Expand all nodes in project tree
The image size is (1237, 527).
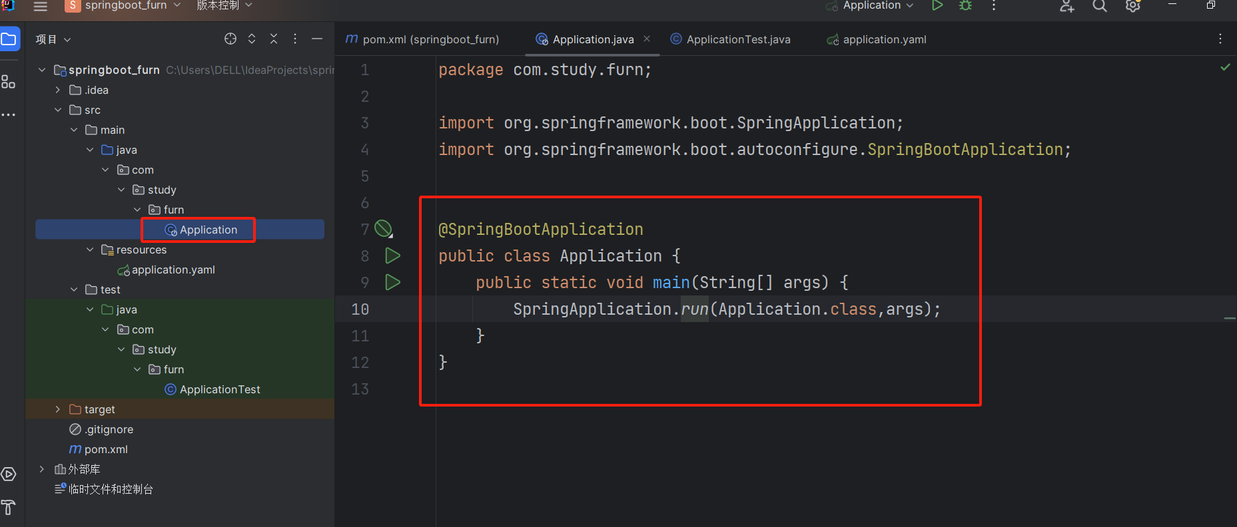(x=252, y=39)
